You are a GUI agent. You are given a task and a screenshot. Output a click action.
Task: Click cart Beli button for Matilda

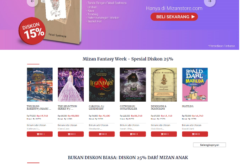click(x=195, y=134)
